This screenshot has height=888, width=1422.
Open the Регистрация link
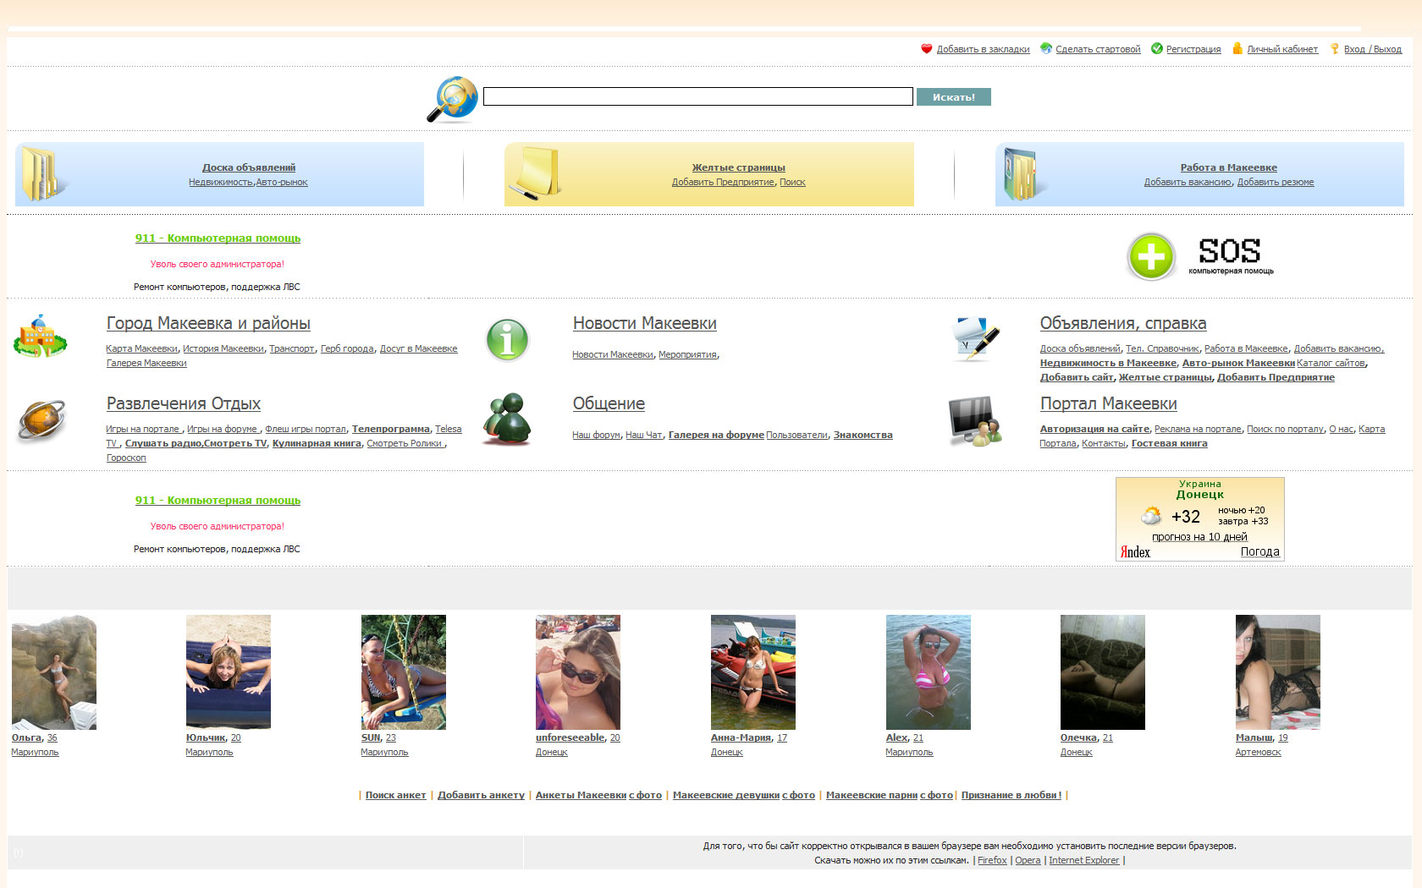pos(1193,49)
